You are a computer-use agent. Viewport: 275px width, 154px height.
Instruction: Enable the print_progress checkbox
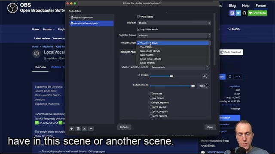point(151,111)
